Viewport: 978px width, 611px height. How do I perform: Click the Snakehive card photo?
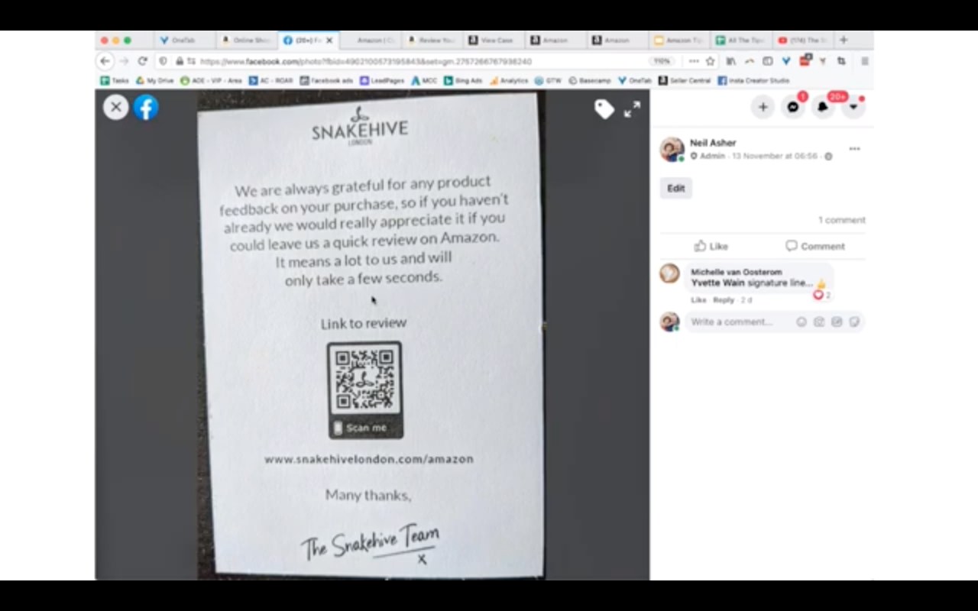pyautogui.click(x=371, y=335)
